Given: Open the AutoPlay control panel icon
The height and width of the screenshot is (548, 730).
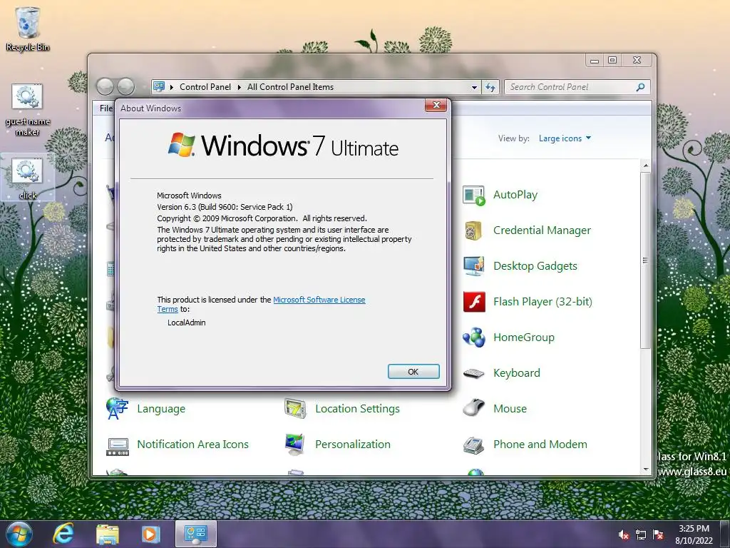Looking at the screenshot, I should [x=474, y=195].
